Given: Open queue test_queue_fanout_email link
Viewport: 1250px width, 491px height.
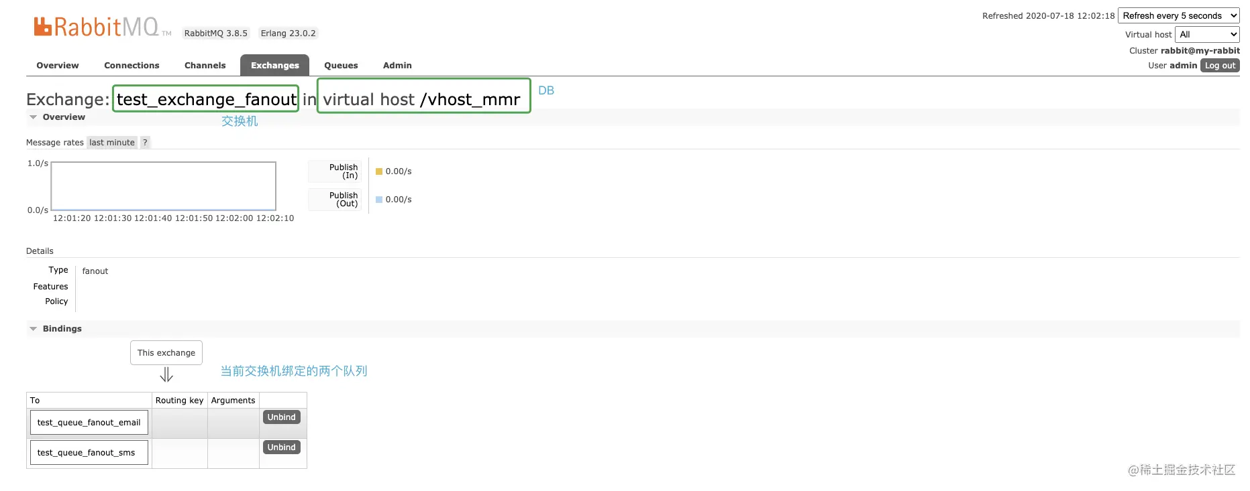Looking at the screenshot, I should point(89,423).
